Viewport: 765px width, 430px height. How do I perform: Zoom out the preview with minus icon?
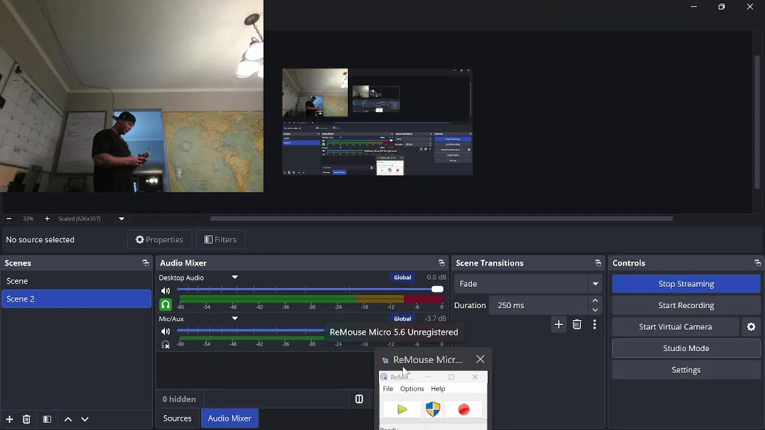(x=9, y=219)
